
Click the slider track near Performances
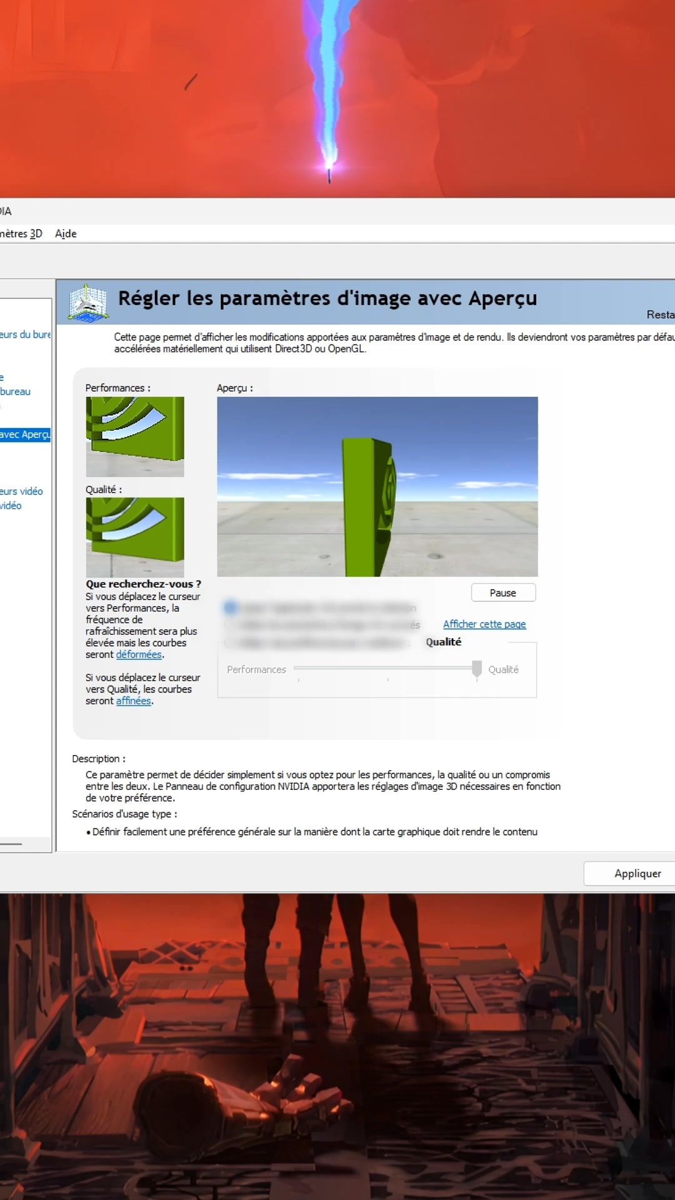(300, 668)
